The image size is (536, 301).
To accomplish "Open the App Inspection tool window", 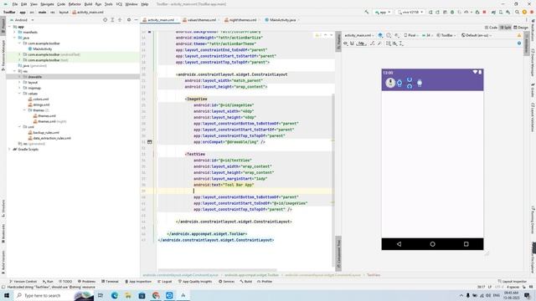I will (138, 282).
